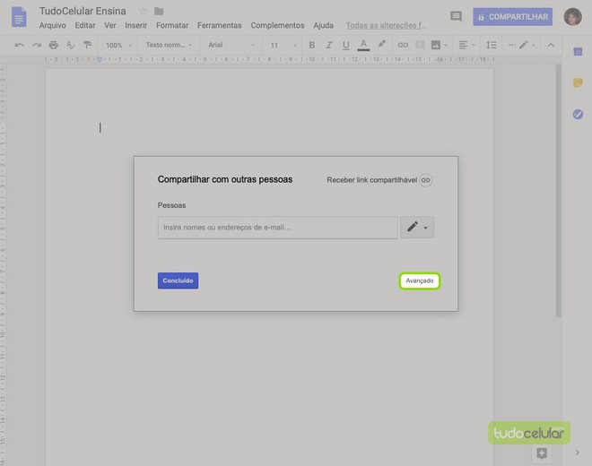
Task: Click the Compartilhar button at top right
Action: (x=512, y=17)
